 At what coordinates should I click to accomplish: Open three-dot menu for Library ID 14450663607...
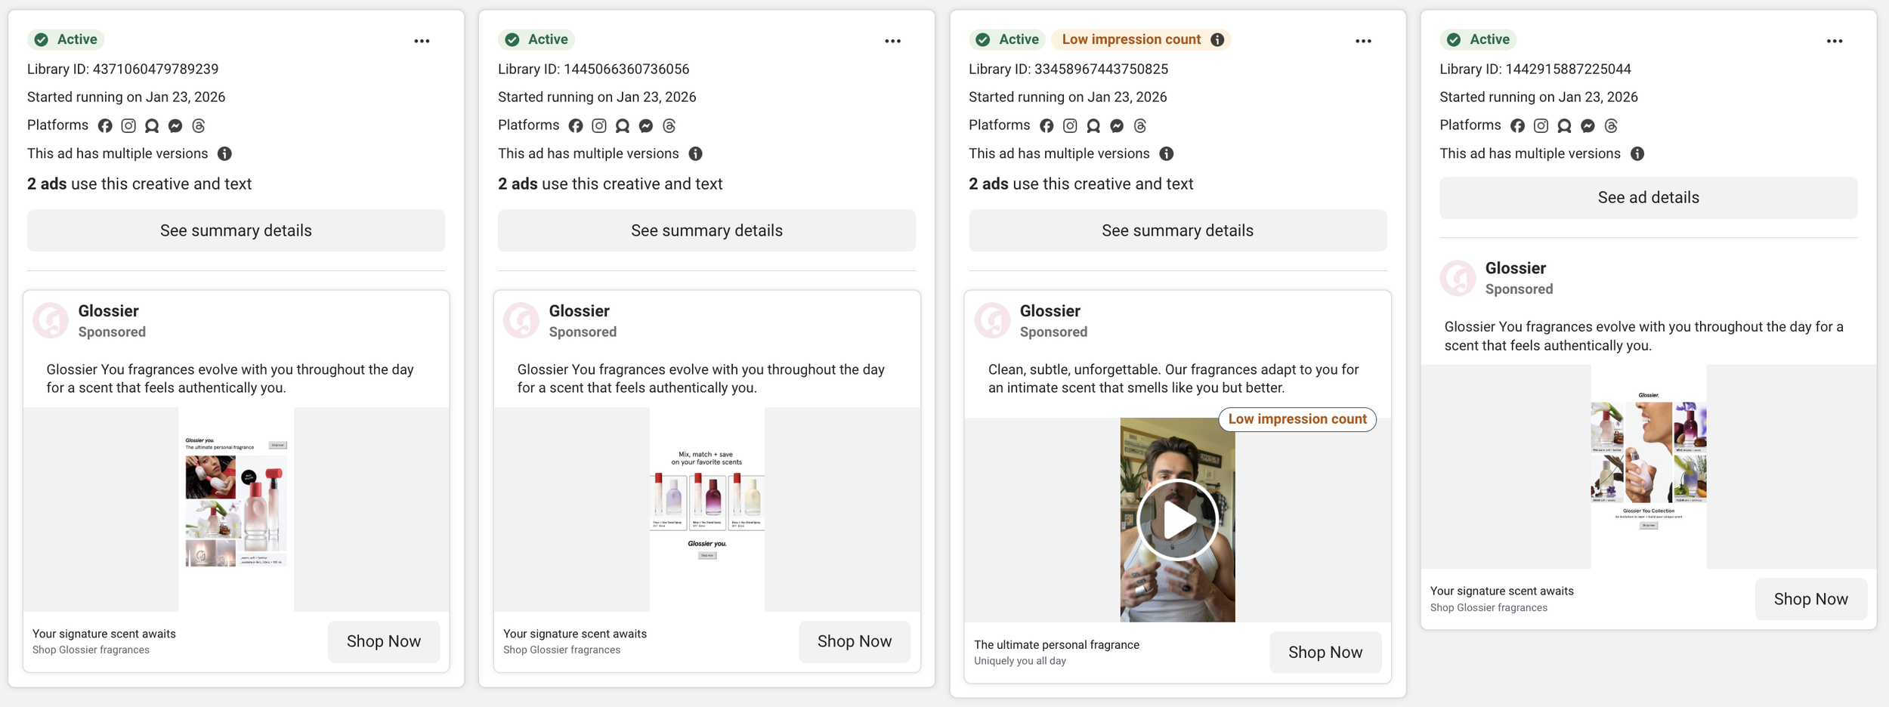tap(892, 41)
